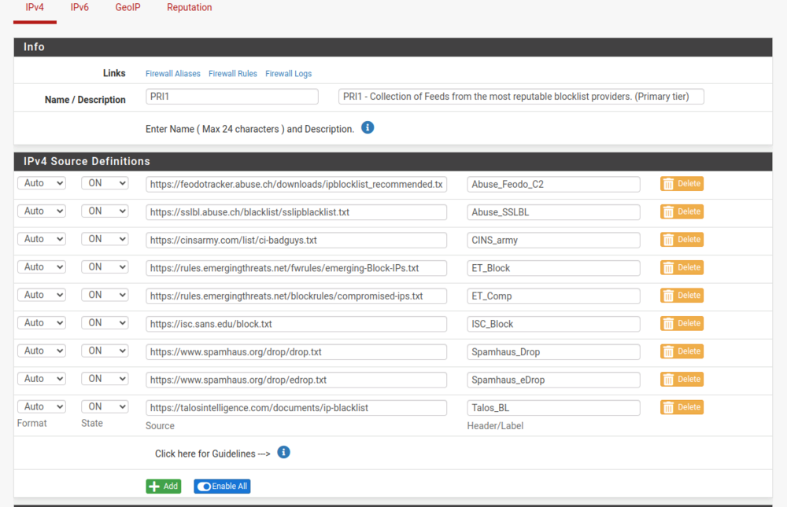This screenshot has height=507, width=787.
Task: Delete the Talos_BL source row
Action: coord(682,407)
